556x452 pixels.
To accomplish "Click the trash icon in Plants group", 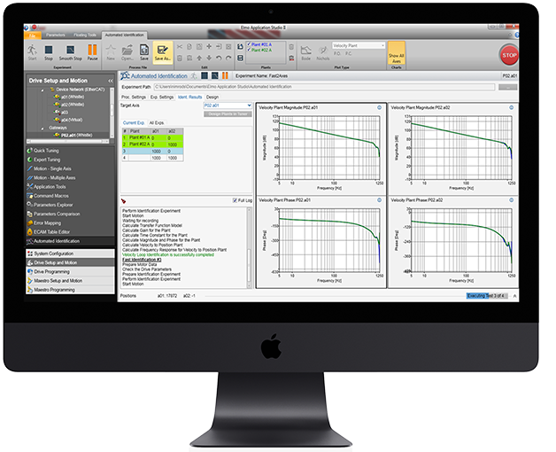I will tap(291, 47).
